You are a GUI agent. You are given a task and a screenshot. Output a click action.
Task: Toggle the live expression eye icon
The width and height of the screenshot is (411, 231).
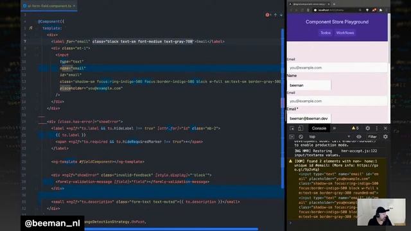359,137
